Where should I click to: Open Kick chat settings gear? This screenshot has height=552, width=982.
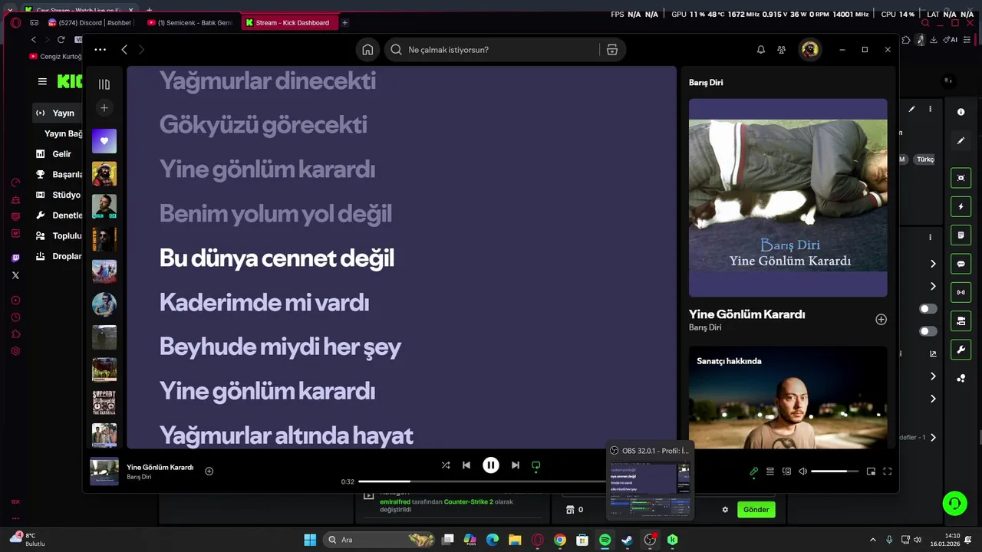point(725,509)
